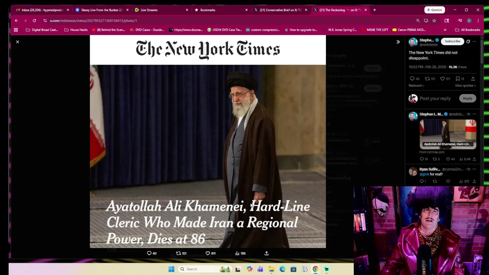
Task: Open MEME THE LEFT bookmark
Action: pos(374,30)
